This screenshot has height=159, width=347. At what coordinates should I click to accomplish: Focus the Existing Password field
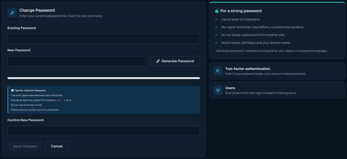click(104, 39)
